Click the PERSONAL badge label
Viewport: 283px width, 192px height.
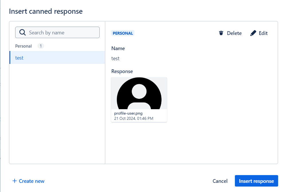tap(123, 33)
